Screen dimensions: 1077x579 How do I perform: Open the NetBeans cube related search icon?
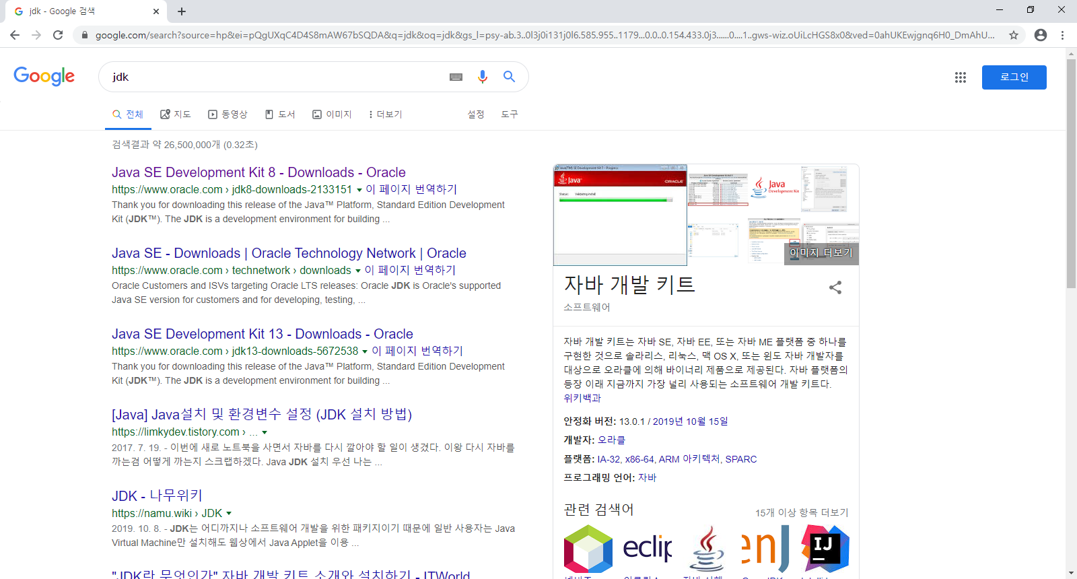[588, 549]
